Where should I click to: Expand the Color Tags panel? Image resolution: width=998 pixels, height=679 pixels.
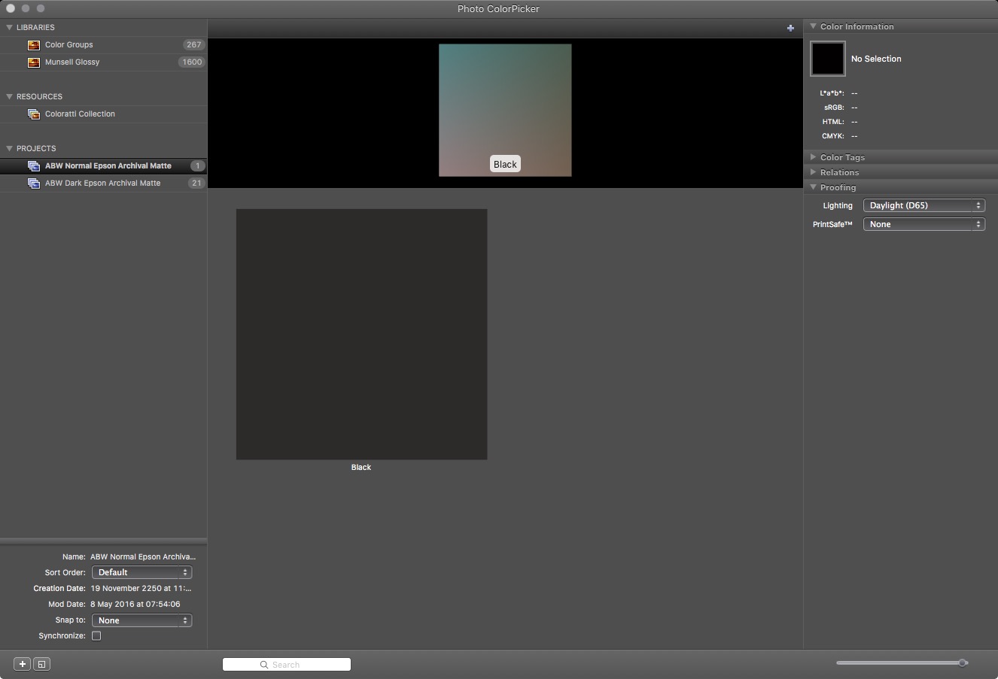[814, 157]
